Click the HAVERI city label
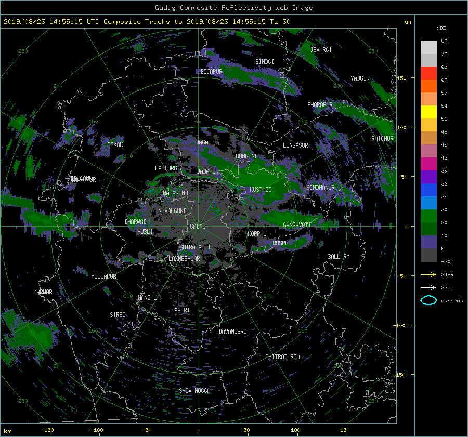This screenshot has width=468, height=437. click(x=180, y=311)
